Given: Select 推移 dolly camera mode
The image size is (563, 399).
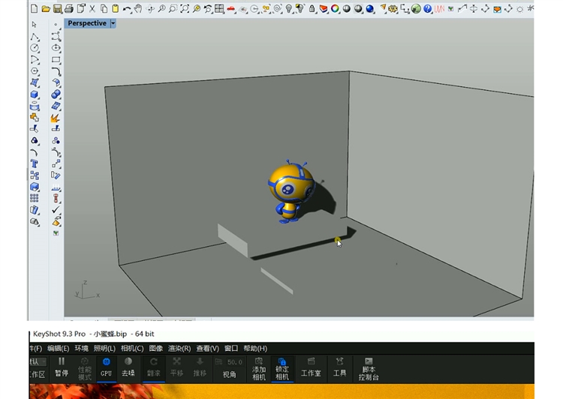Looking at the screenshot, I should click(200, 367).
